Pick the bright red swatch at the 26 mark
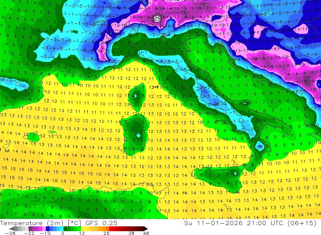The image size is (321, 235). tap(111, 229)
